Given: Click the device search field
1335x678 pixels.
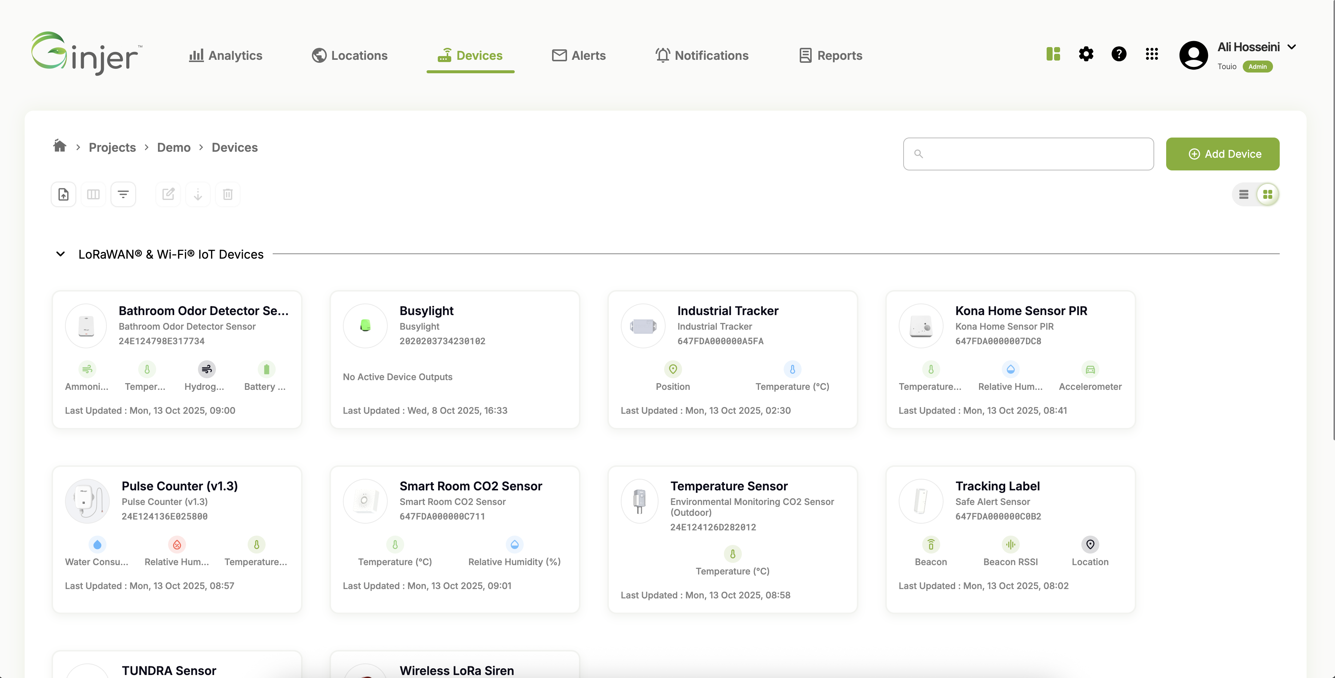Looking at the screenshot, I should pos(1028,154).
